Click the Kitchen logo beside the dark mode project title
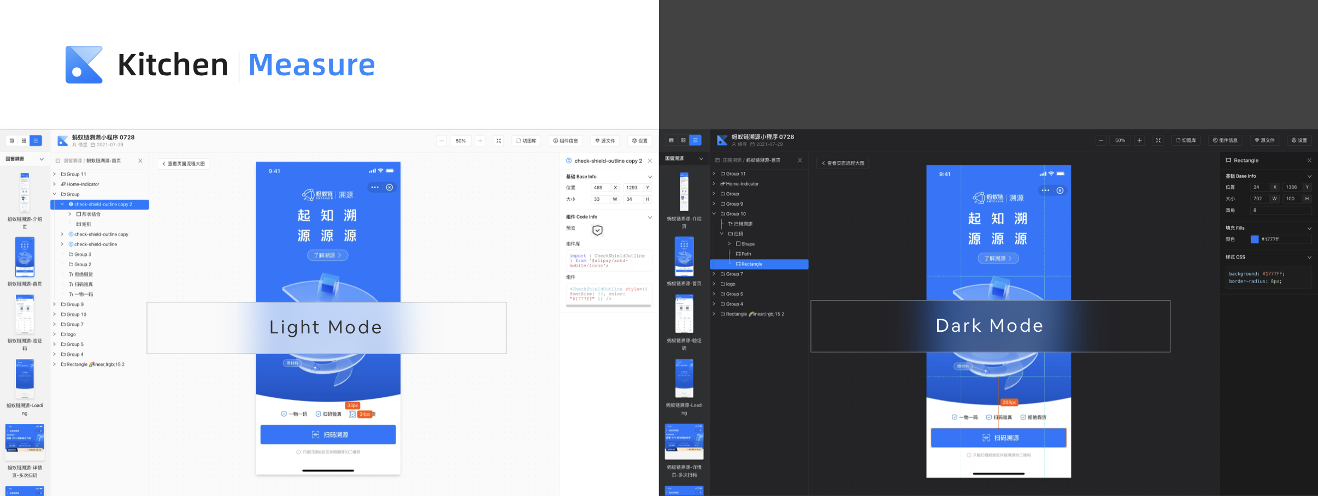The height and width of the screenshot is (496, 1318). click(x=722, y=140)
